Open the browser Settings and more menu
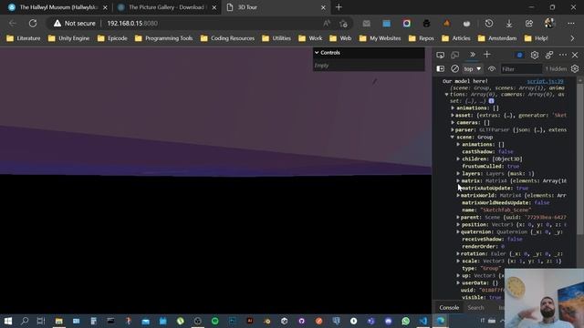584x328 pixels. 570,23
